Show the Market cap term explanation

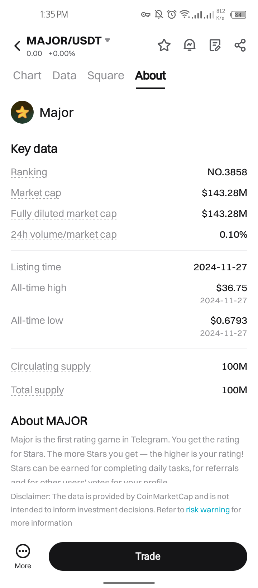click(36, 193)
